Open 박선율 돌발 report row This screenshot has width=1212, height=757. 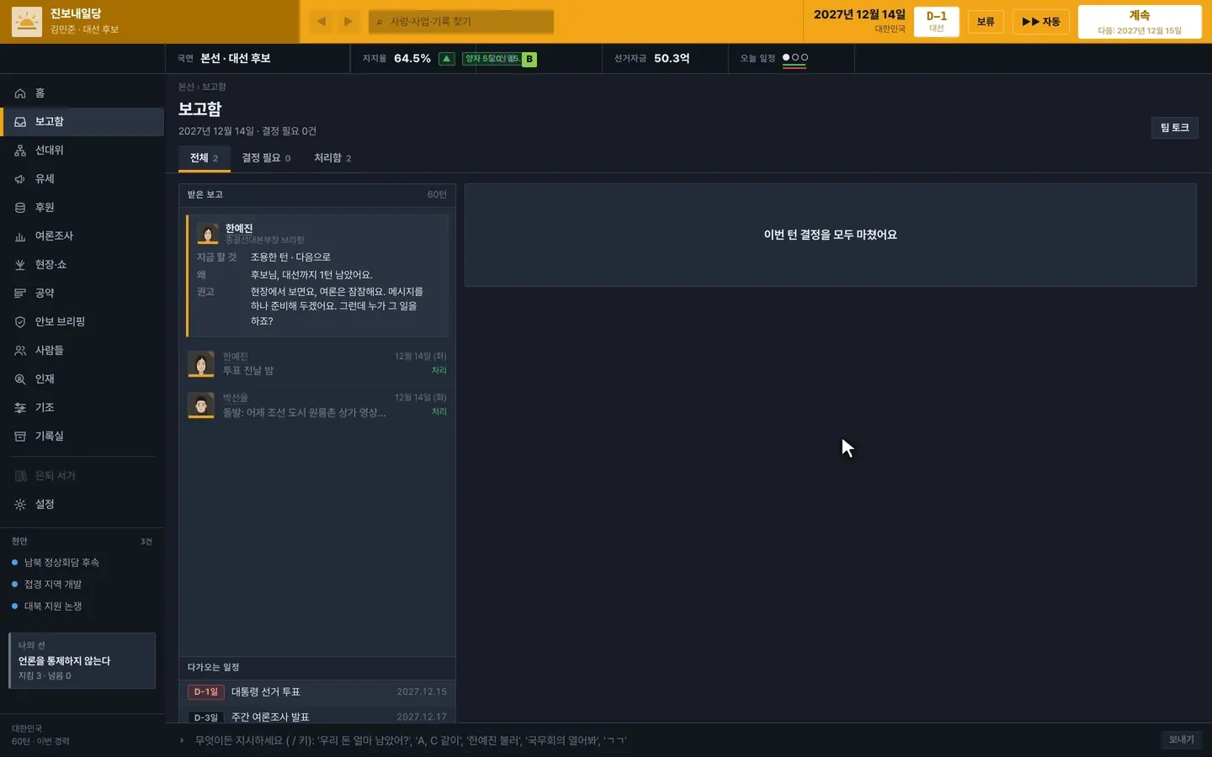point(316,405)
